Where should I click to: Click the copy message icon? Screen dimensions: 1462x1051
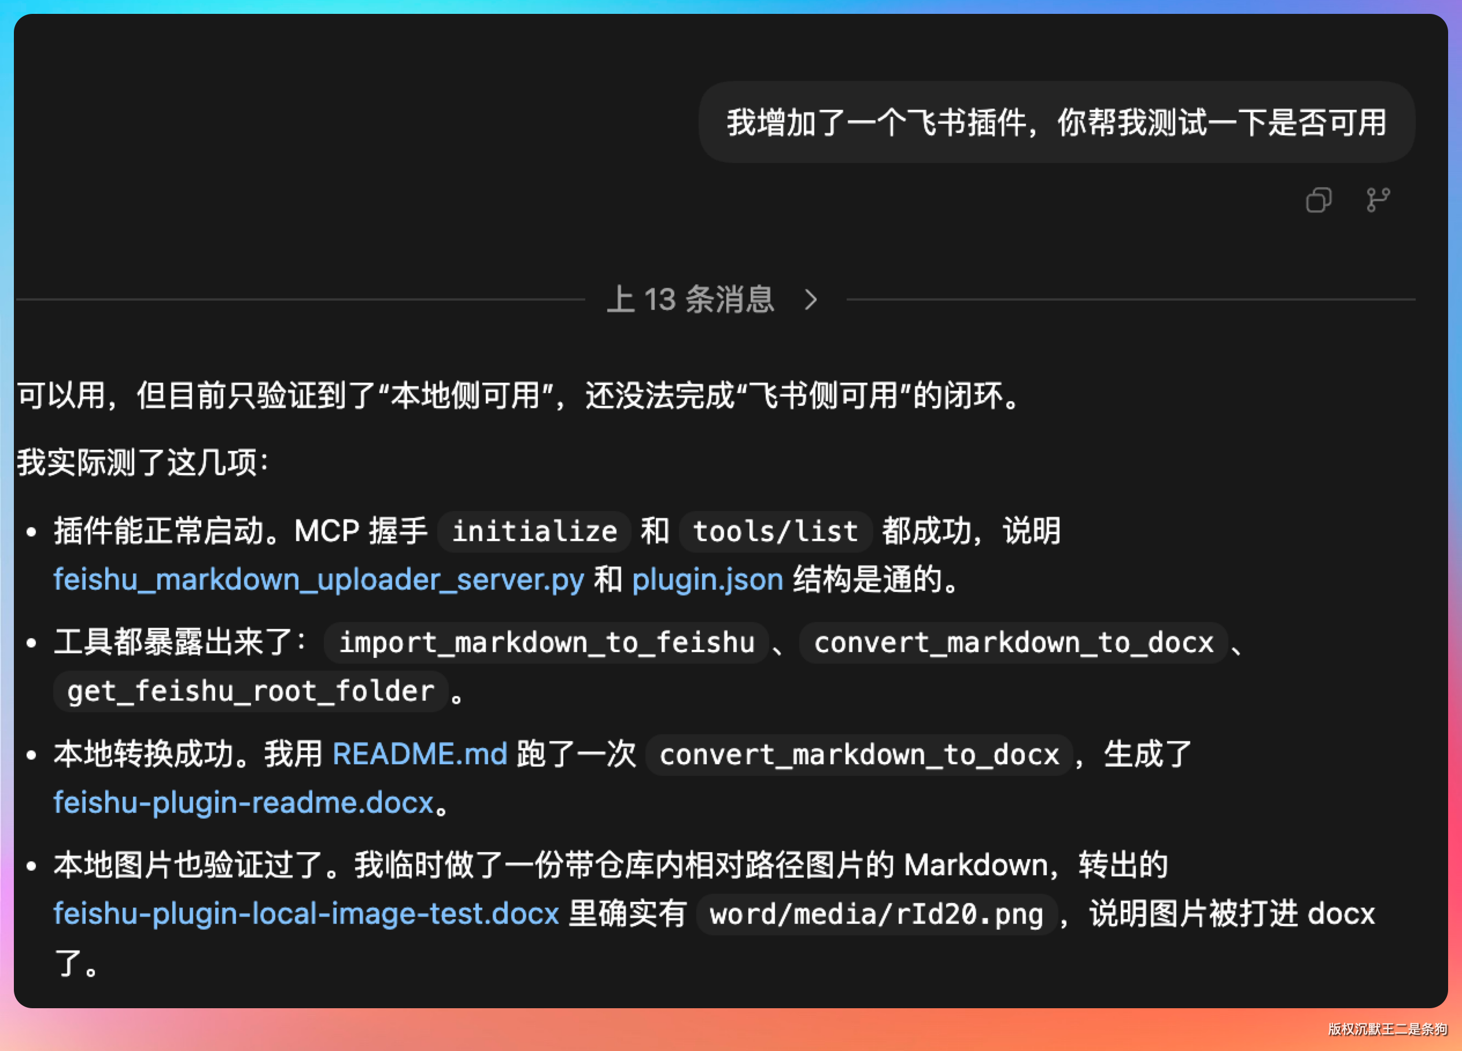(x=1318, y=200)
